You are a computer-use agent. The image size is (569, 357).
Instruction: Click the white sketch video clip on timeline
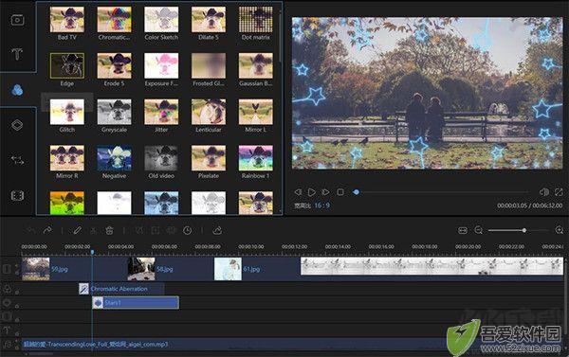431,267
